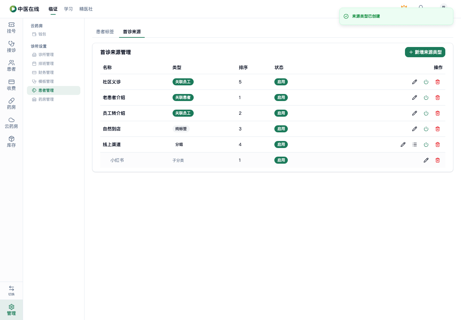
Task: Toggle enable state of 线上渠道
Action: point(426,144)
